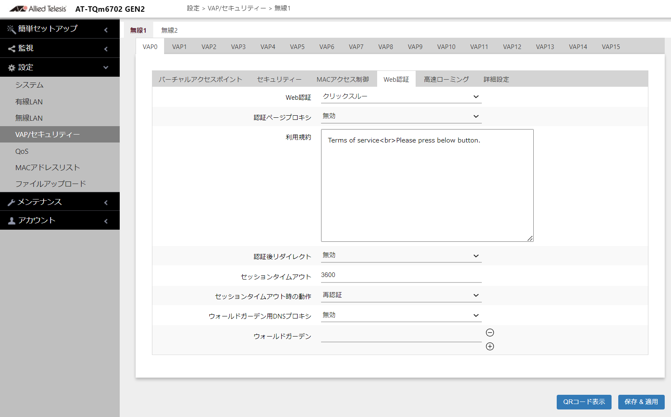This screenshot has height=417, width=671.
Task: Collapse the 設定 sidebar section chevron
Action: click(106, 67)
